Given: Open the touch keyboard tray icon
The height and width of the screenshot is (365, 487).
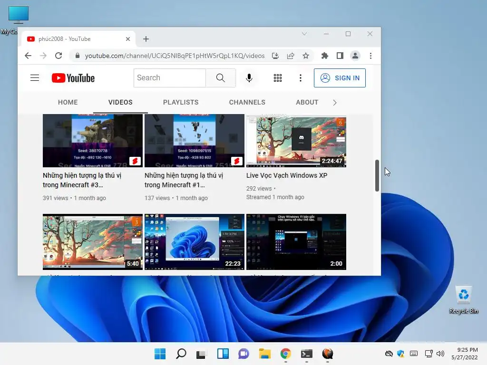Looking at the screenshot, I should tap(414, 354).
